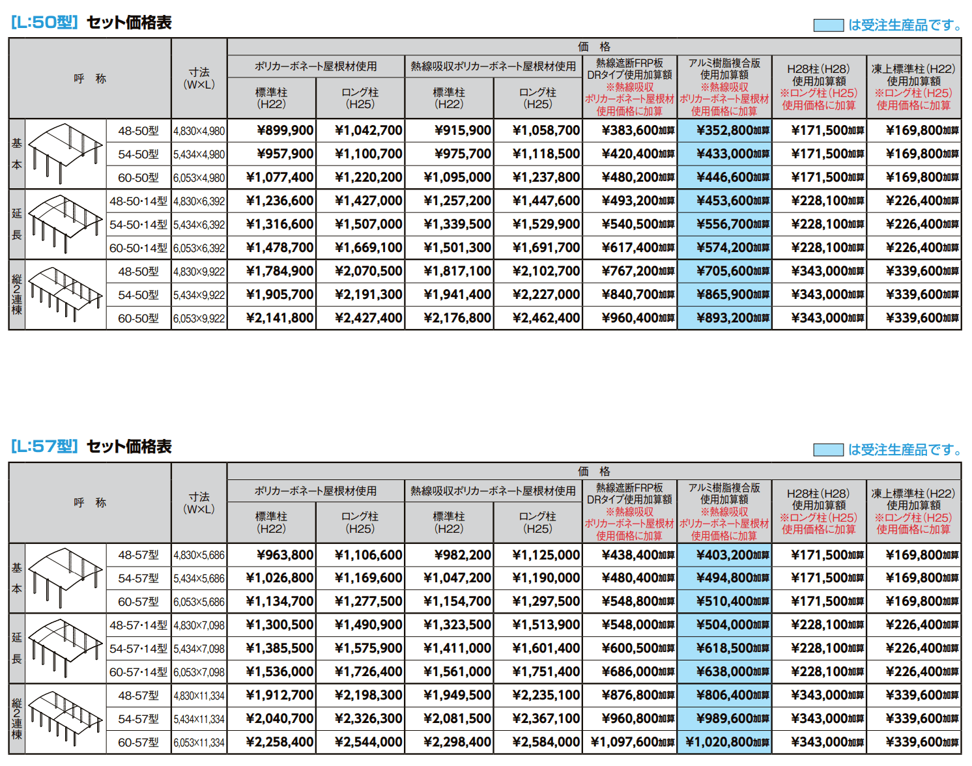Select the 5,434×9,922 dimension cell
Viewport: 972px width, 766px height.
coord(199,295)
